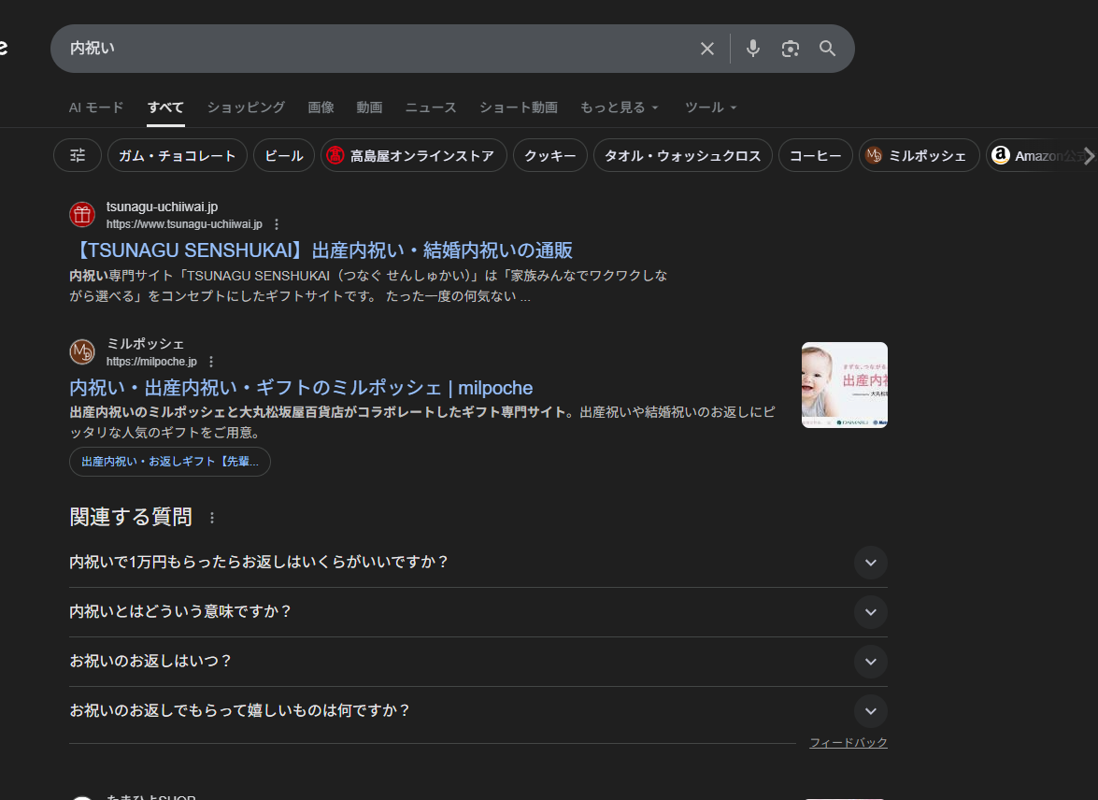Expand the question about 1万円 return gift amount
1098x800 pixels.
pos(870,563)
